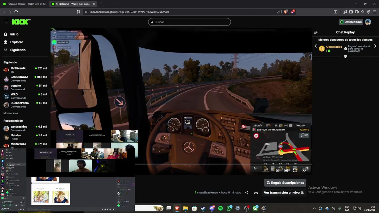Download the clip

coord(256,193)
